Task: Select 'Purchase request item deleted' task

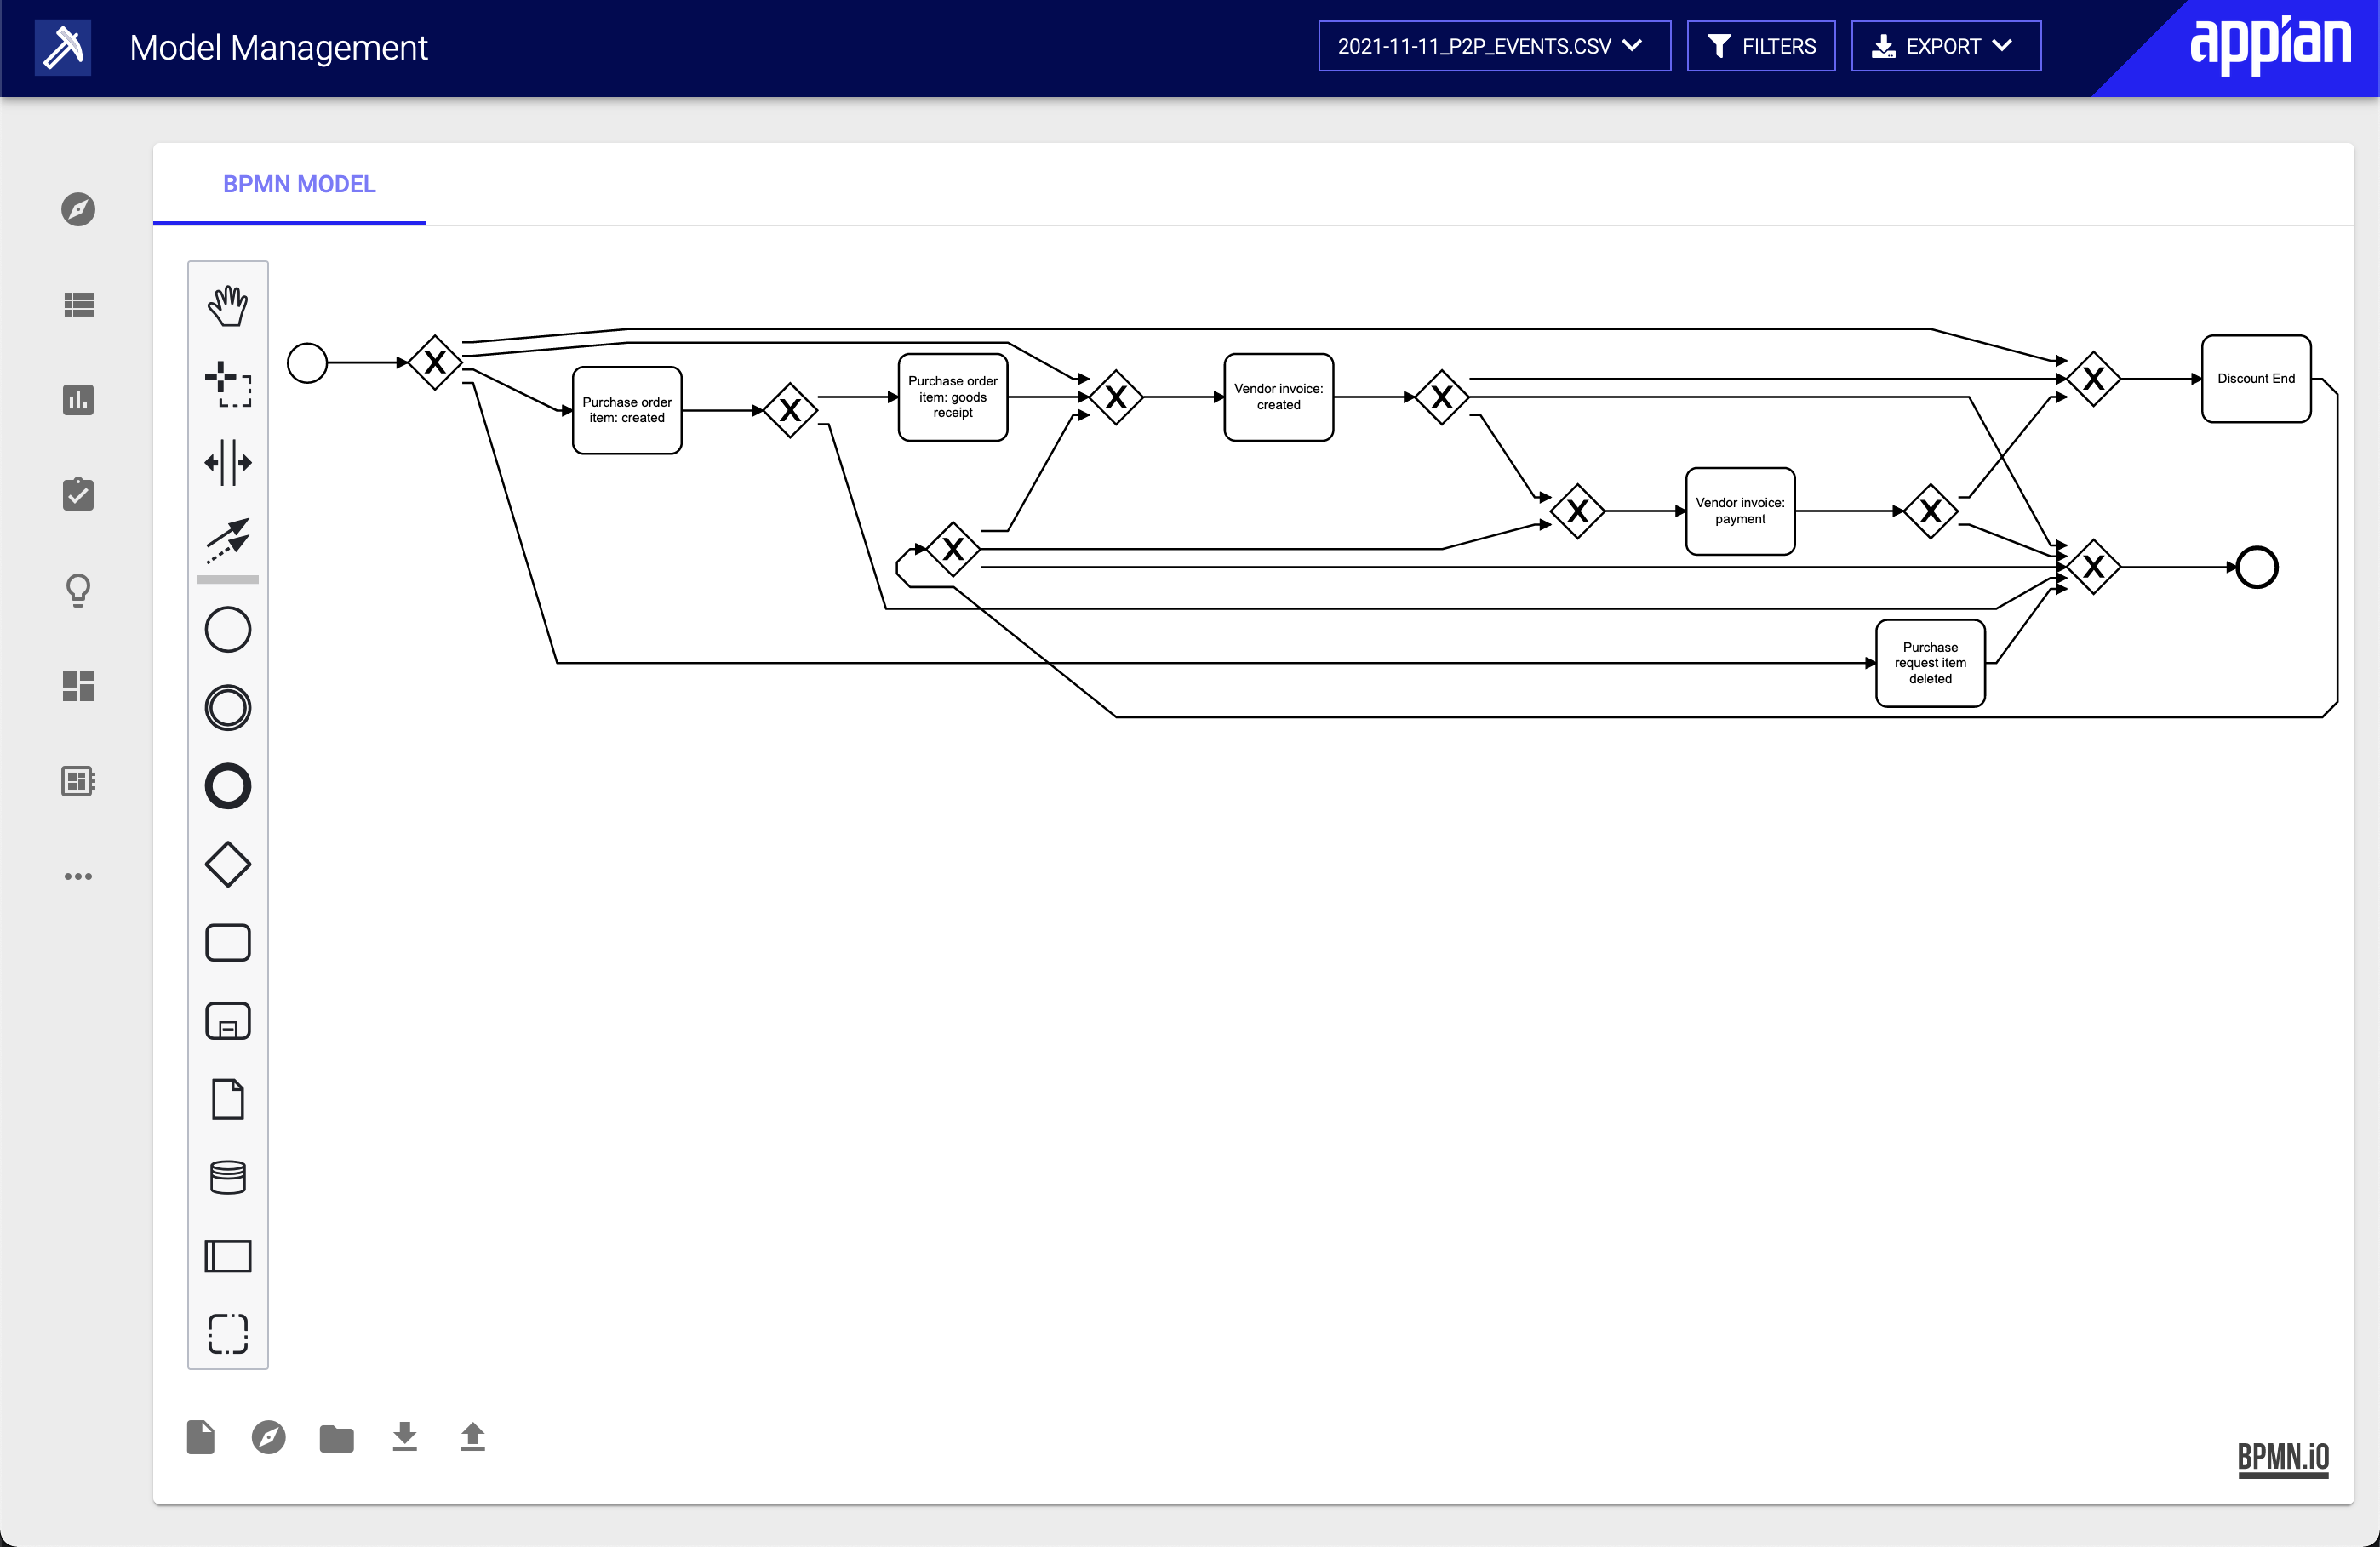Action: [x=1931, y=663]
